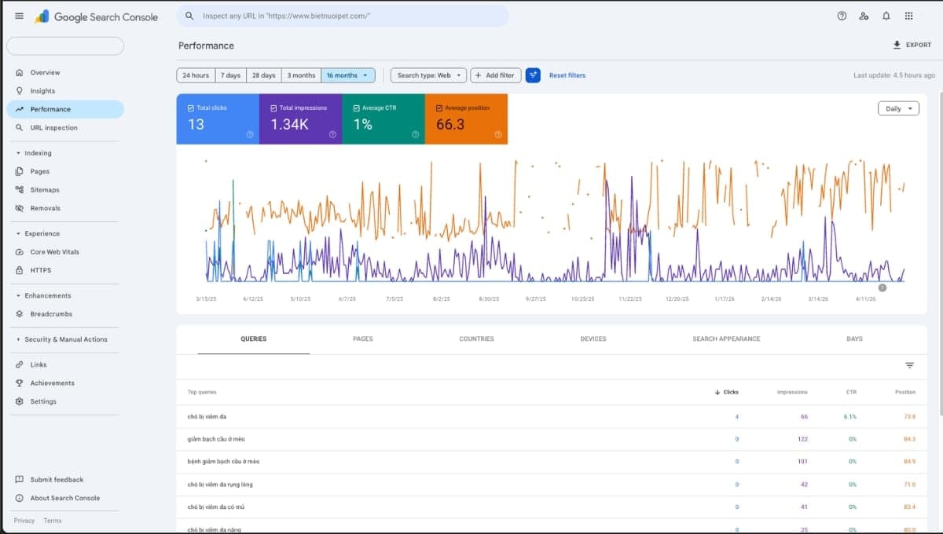Open the notifications bell
This screenshot has width=943, height=534.
(x=886, y=16)
